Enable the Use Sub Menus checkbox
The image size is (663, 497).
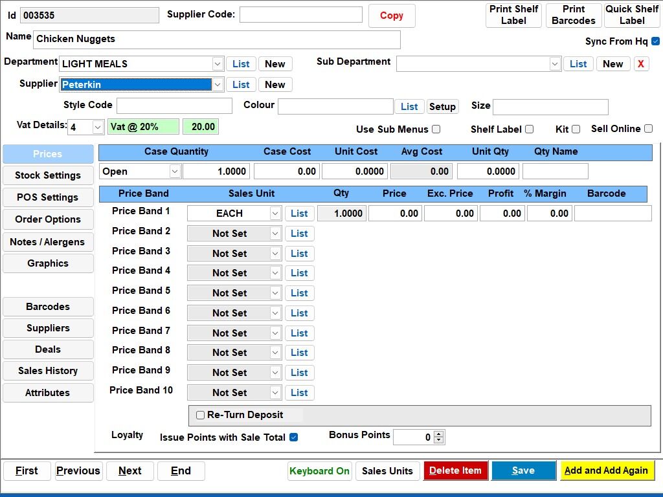436,129
